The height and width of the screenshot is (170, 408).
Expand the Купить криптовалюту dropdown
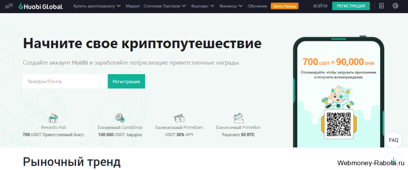tap(97, 6)
